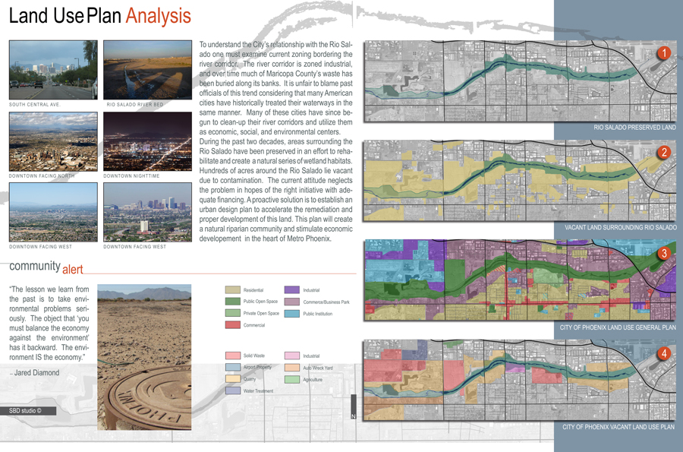Select the Residential legend color swatch
The height and width of the screenshot is (452, 683).
pos(233,290)
